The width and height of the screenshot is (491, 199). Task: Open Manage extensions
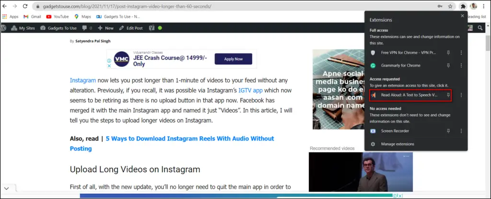click(x=397, y=144)
